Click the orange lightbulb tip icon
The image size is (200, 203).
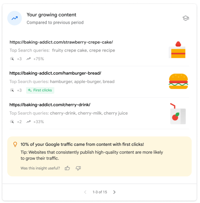(15, 144)
